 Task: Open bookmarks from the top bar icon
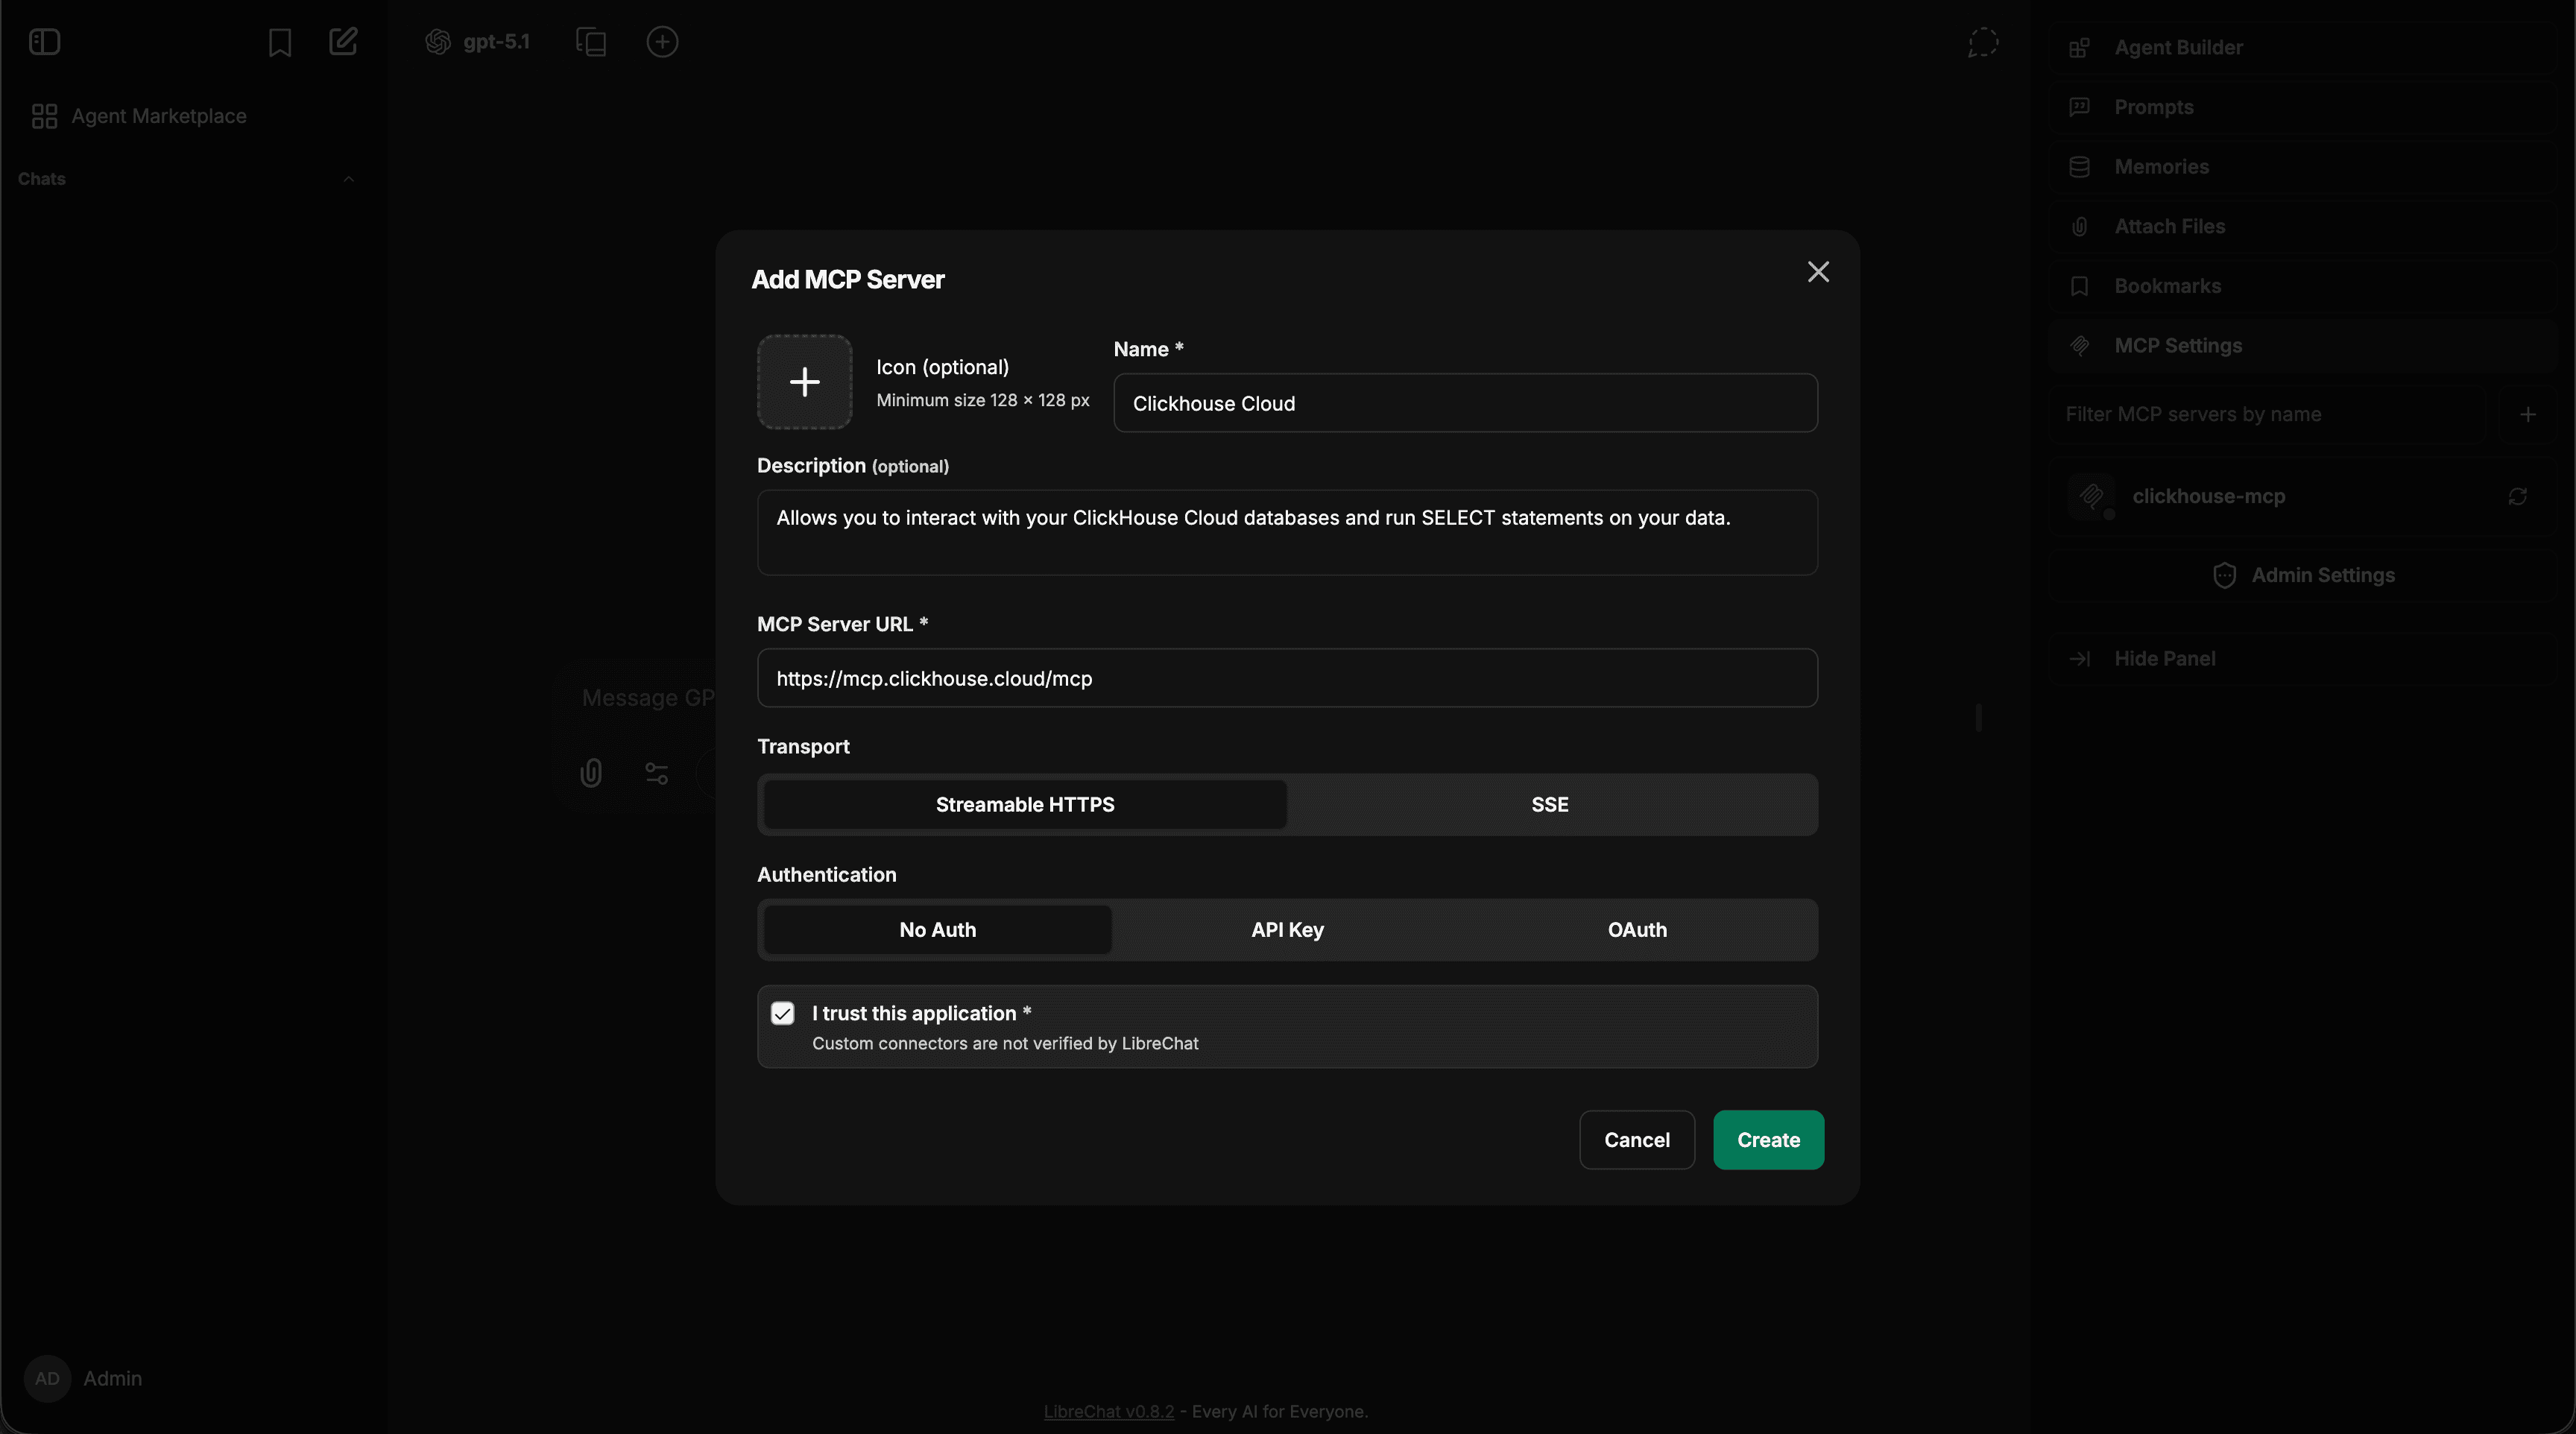pos(279,42)
